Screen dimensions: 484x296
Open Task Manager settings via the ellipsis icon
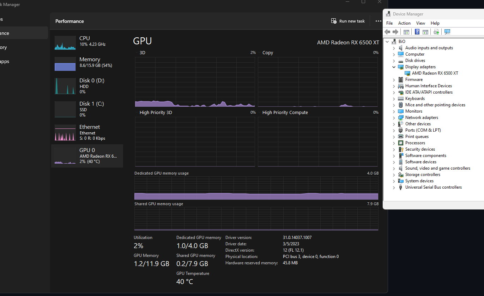pos(378,21)
